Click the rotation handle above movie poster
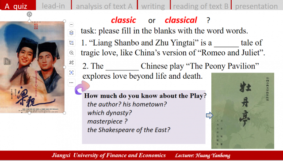 pyautogui.click(x=30, y=14)
